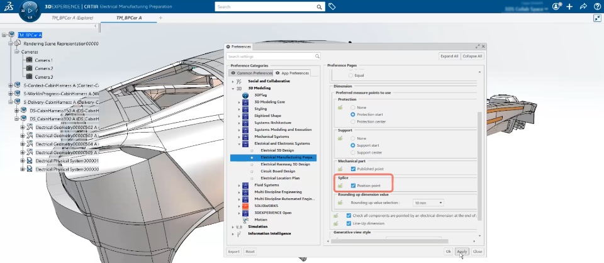
Task: Expand the Simulation category
Action: [233, 227]
